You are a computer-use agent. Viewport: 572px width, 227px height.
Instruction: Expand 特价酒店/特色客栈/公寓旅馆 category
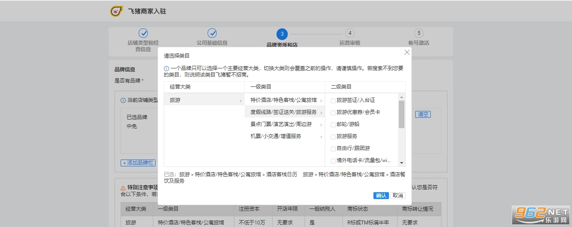[284, 100]
